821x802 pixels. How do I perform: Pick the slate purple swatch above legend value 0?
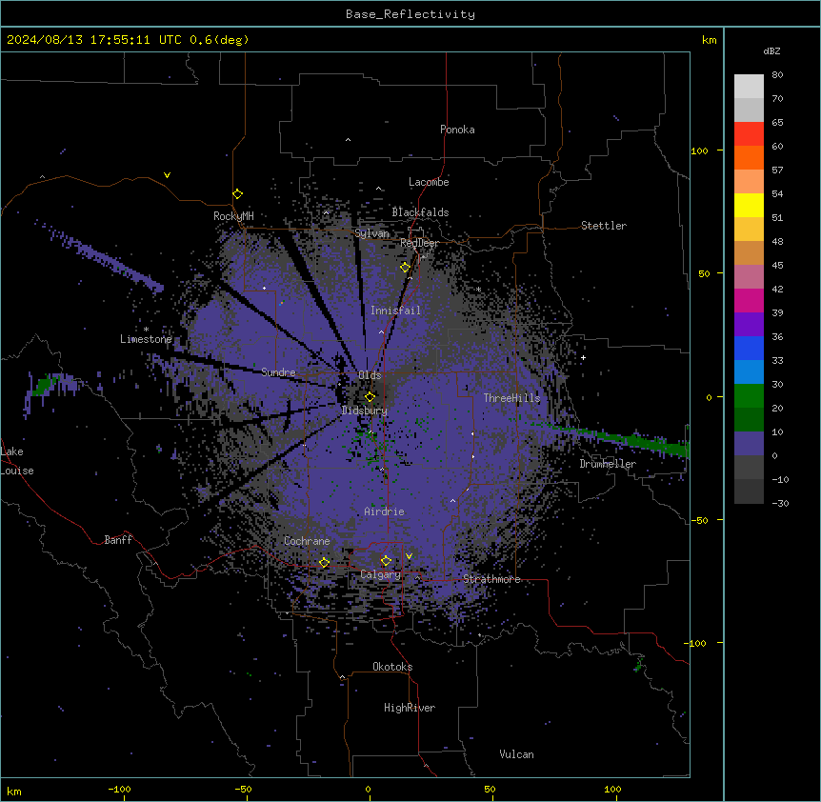749,444
